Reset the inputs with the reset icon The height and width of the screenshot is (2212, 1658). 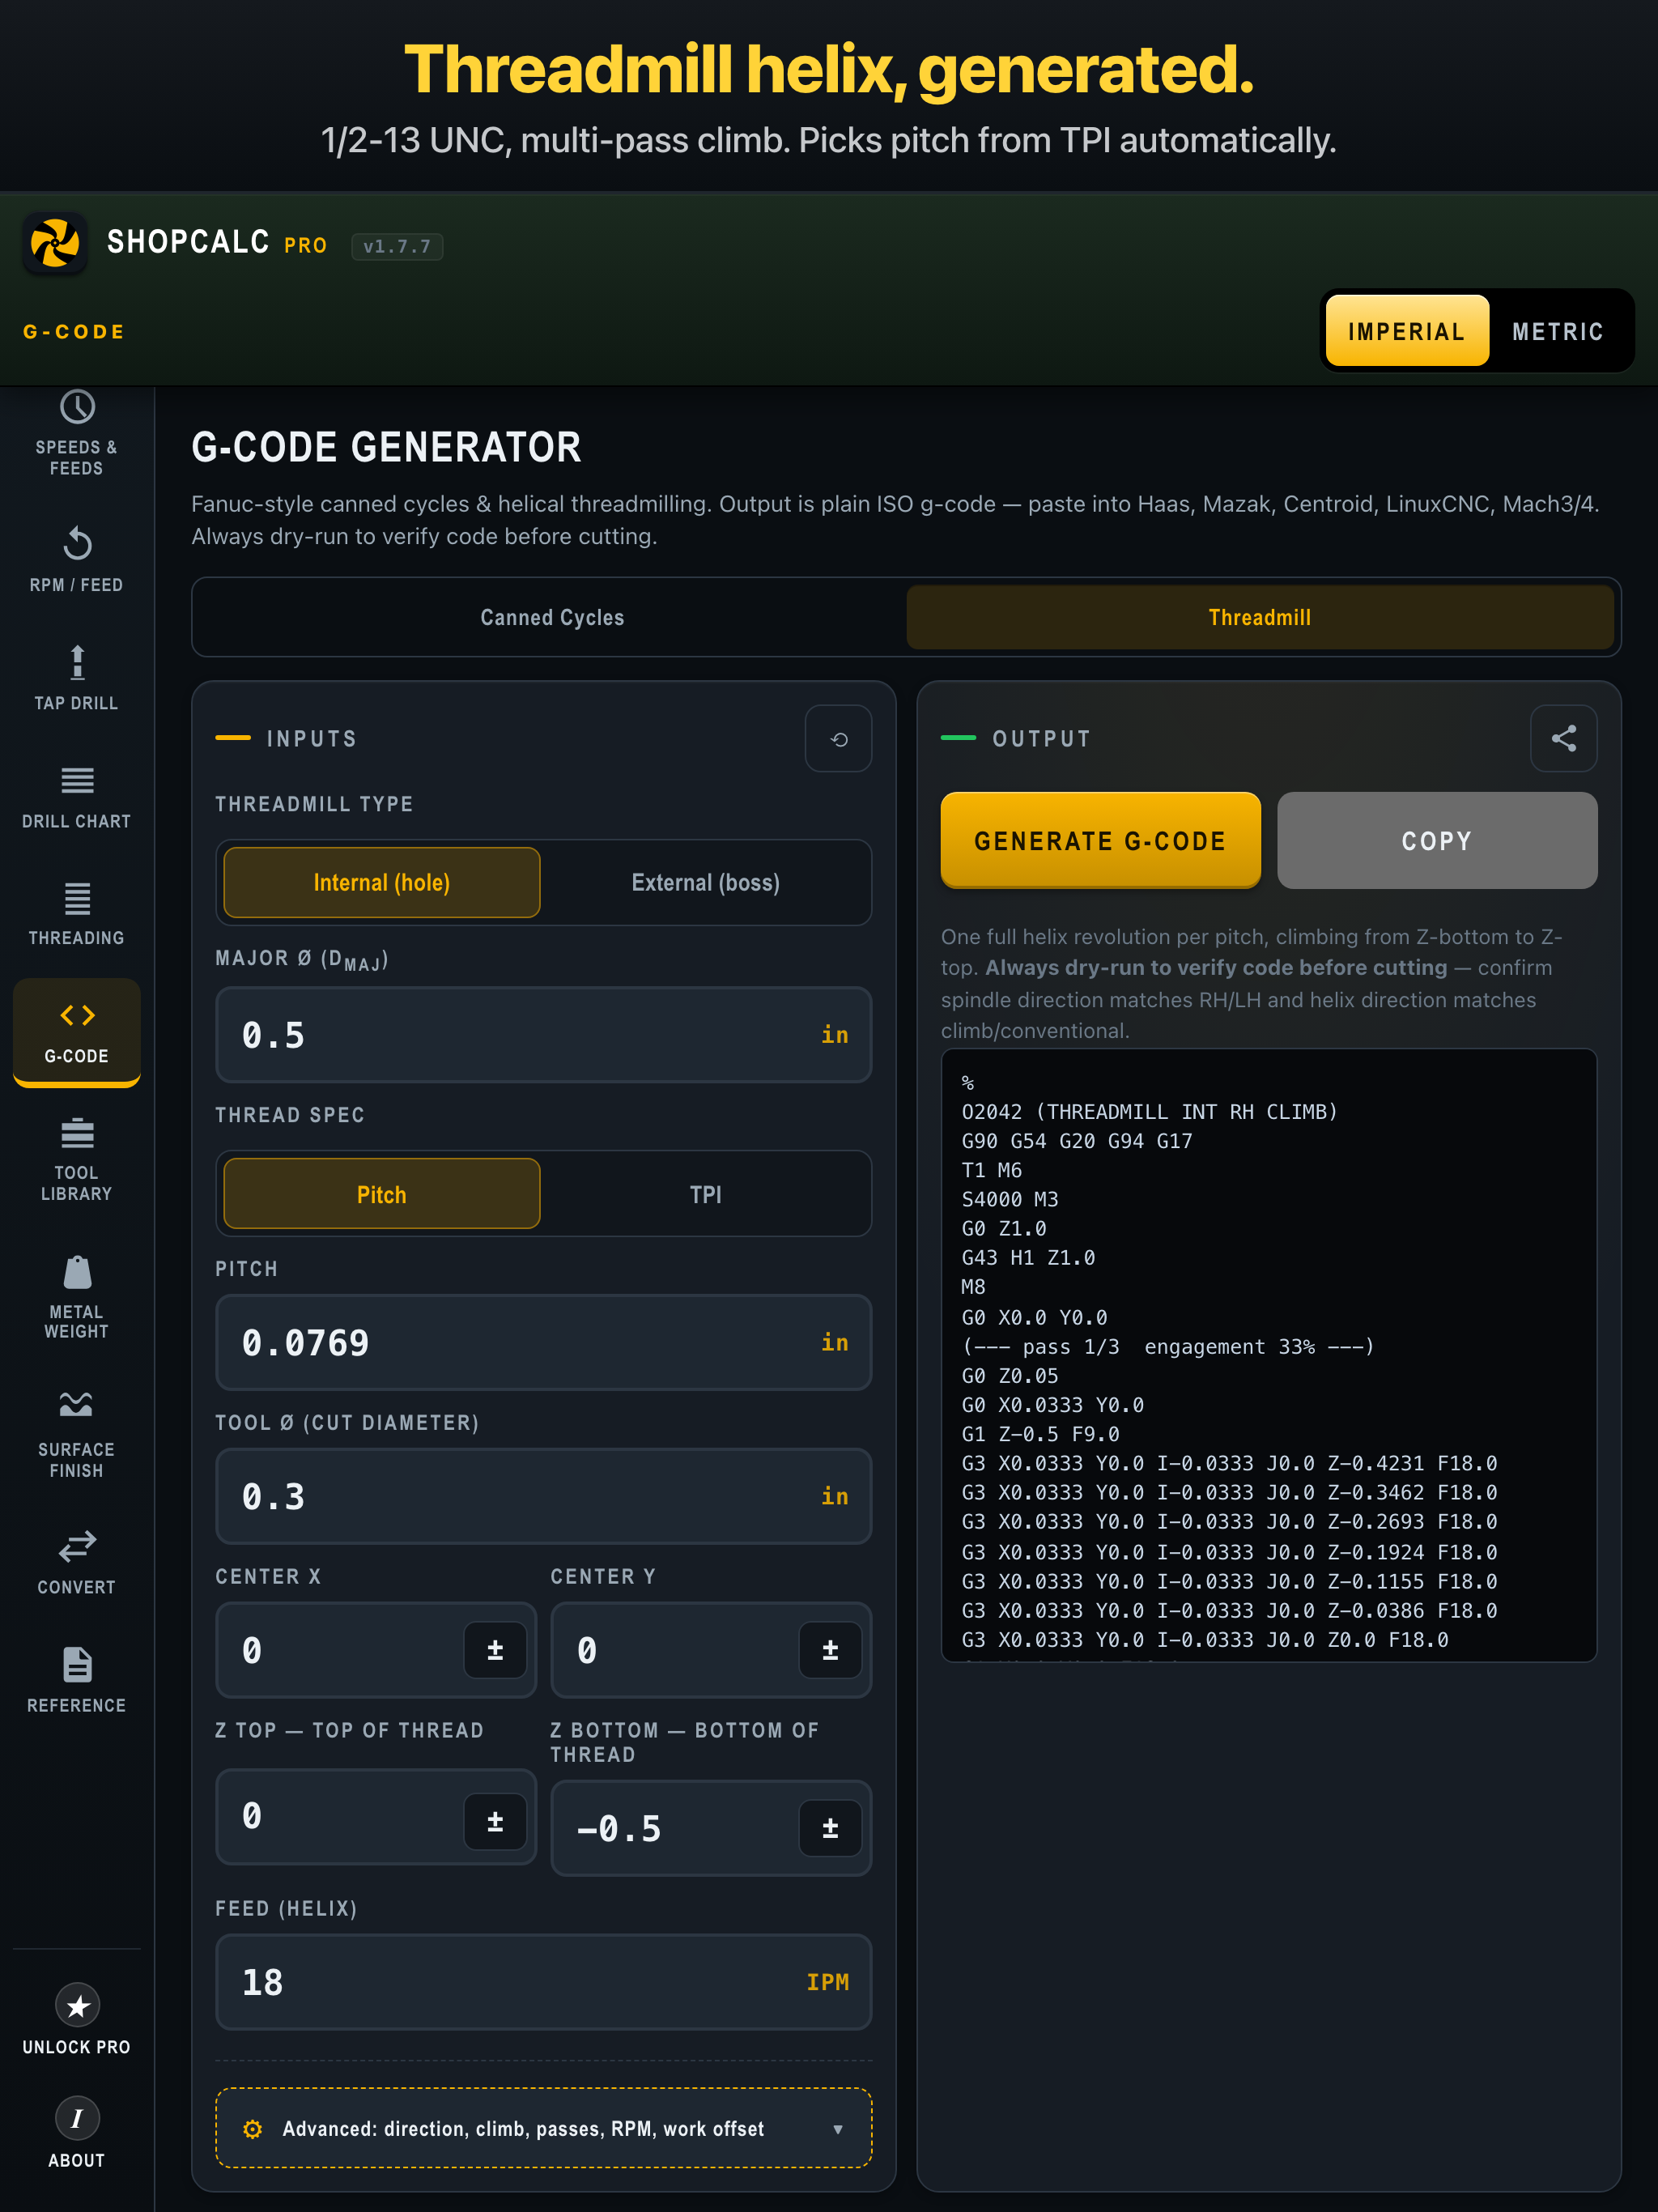839,739
